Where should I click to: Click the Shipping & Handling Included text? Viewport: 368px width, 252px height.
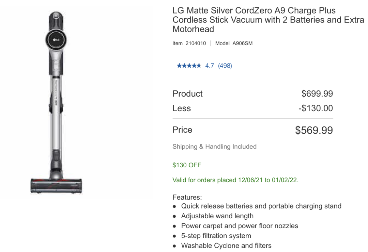[214, 147]
